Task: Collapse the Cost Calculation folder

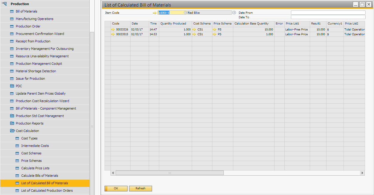Action: [x=12, y=131]
